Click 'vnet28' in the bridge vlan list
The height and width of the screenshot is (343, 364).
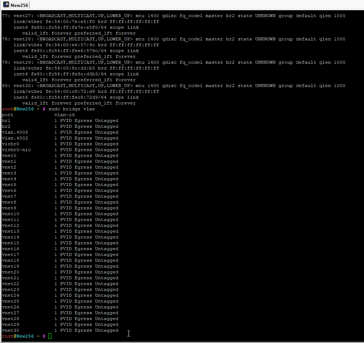(x=11, y=319)
